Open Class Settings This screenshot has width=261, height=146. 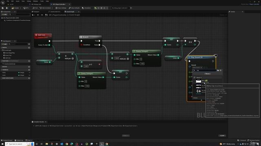(61, 8)
